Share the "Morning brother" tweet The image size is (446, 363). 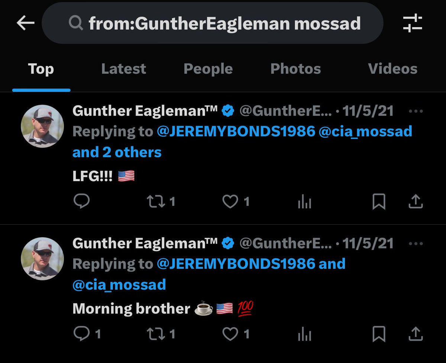pyautogui.click(x=416, y=334)
